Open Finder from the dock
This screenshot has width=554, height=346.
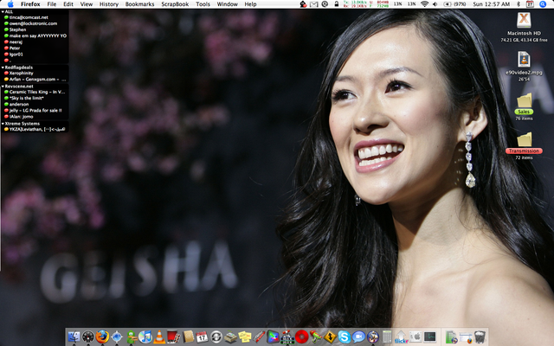tap(74, 336)
